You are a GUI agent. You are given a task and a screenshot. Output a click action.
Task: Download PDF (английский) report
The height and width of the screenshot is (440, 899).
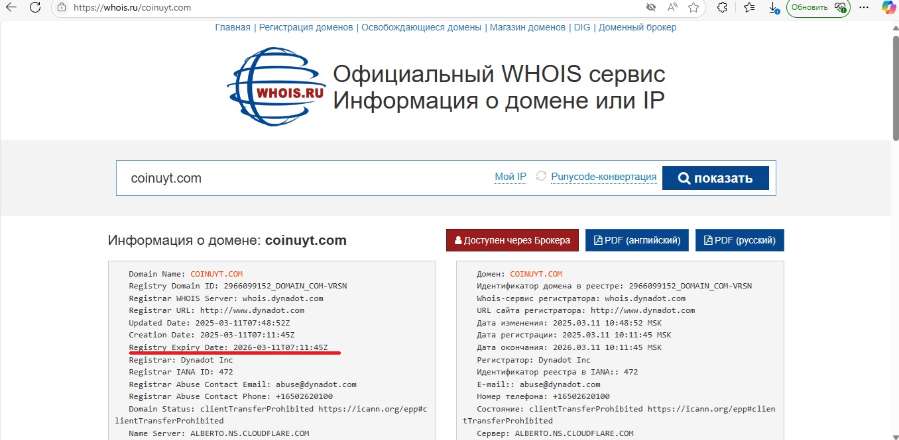pyautogui.click(x=637, y=240)
